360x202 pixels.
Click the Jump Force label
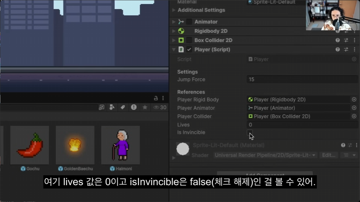tap(191, 79)
